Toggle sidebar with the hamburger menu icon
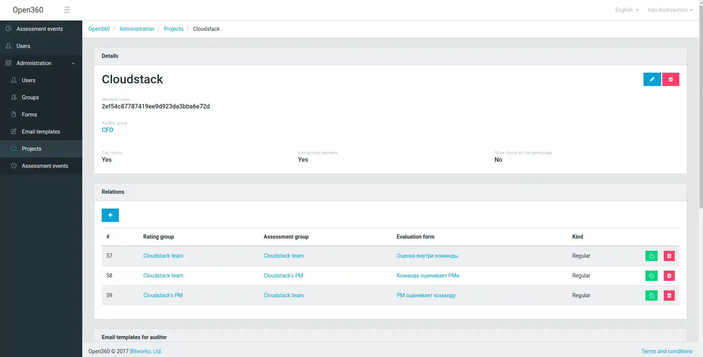This screenshot has width=703, height=357. pyautogui.click(x=67, y=10)
